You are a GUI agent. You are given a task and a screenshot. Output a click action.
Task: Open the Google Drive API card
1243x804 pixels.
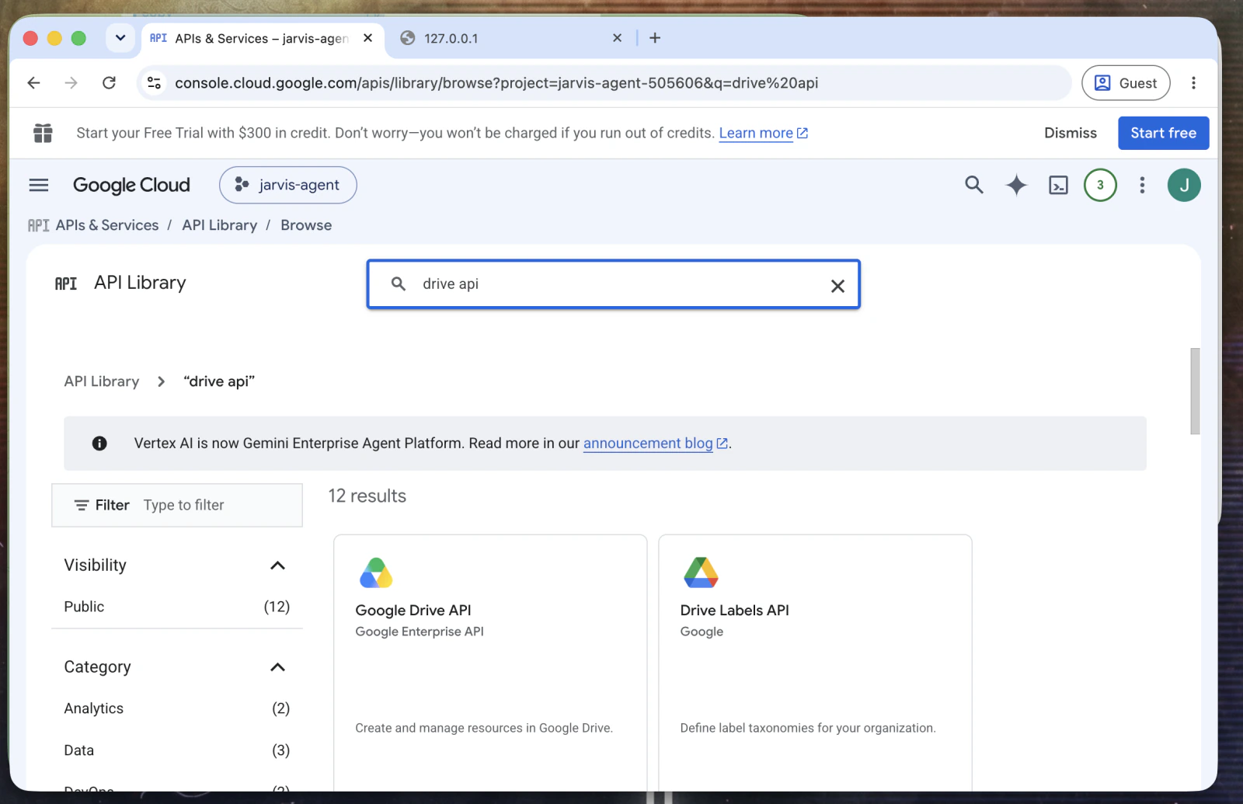[490, 662]
